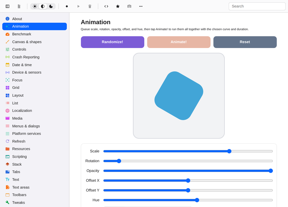Click the Tabs icon in sidebar
The width and height of the screenshot is (288, 207).
coord(7,172)
